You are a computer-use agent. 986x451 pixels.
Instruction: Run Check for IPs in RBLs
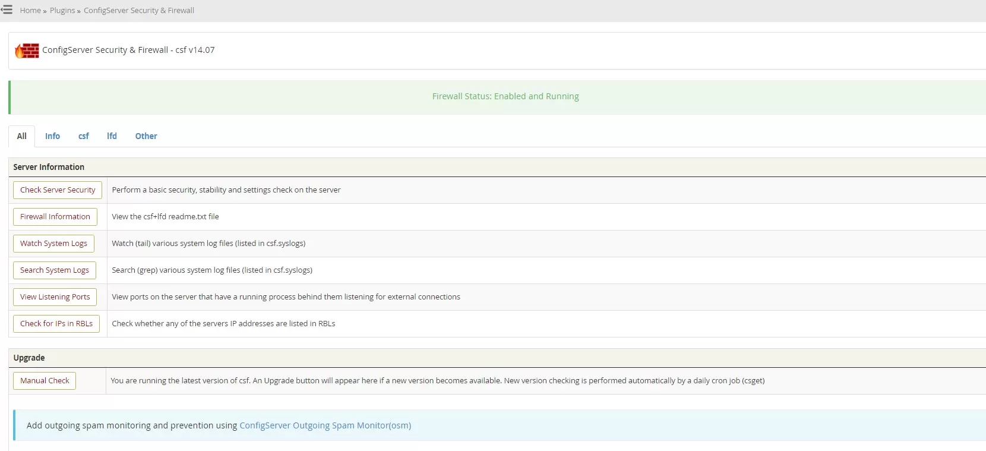pos(56,324)
